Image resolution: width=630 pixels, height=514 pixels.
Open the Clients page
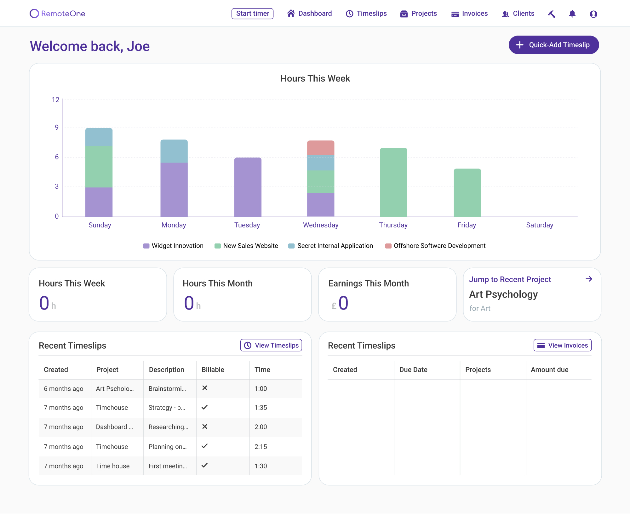518,14
